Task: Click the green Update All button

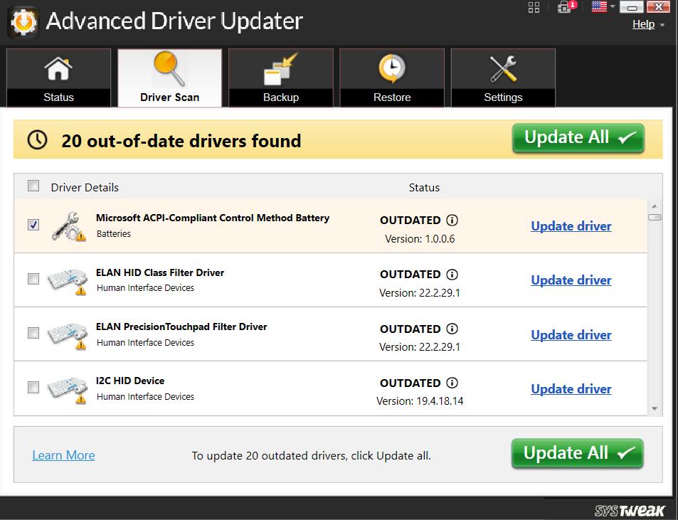Action: tap(576, 137)
